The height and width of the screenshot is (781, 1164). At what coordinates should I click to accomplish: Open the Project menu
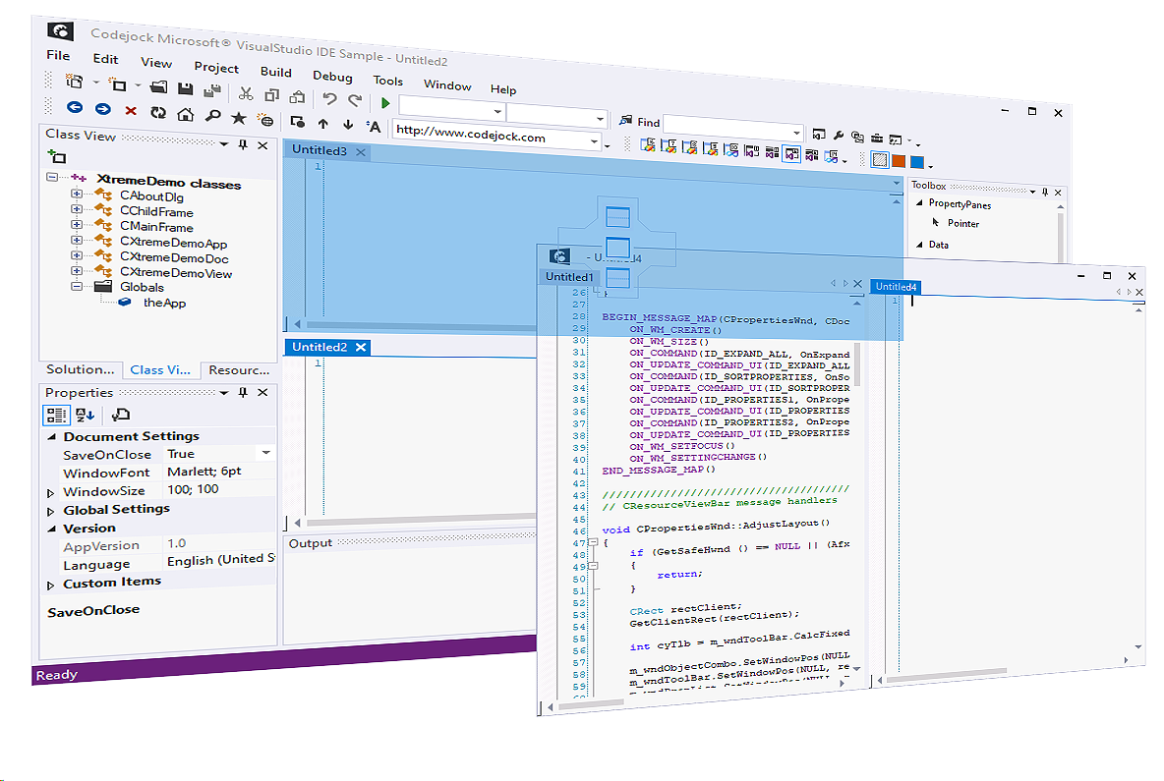point(216,68)
